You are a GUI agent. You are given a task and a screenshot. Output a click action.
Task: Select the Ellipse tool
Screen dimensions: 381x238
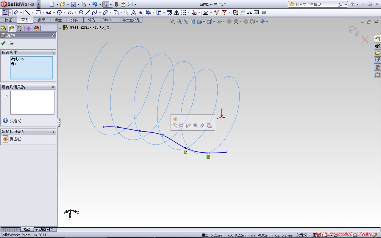pos(105,12)
